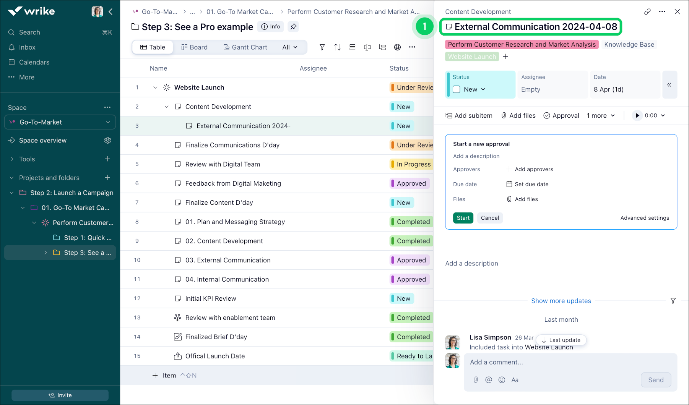Open the sort options icon
This screenshot has width=689, height=405.
337,47
